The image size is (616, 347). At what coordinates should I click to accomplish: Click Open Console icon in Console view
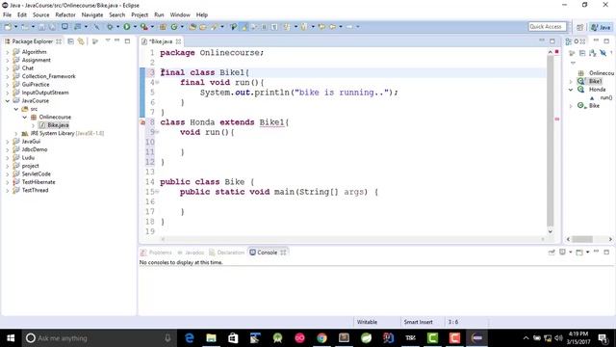(x=579, y=253)
